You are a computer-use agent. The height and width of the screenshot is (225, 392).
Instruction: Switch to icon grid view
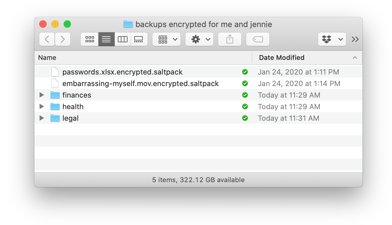89,39
